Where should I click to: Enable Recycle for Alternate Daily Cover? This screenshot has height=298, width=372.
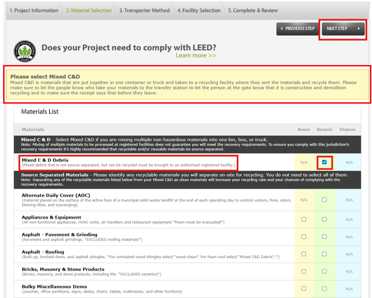pyautogui.click(x=324, y=200)
